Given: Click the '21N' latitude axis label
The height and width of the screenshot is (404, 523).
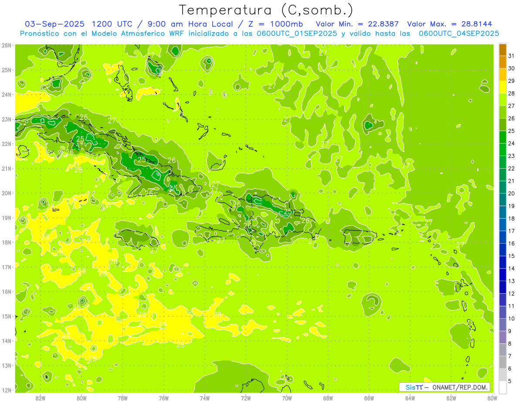Looking at the screenshot, I should 7,169.
